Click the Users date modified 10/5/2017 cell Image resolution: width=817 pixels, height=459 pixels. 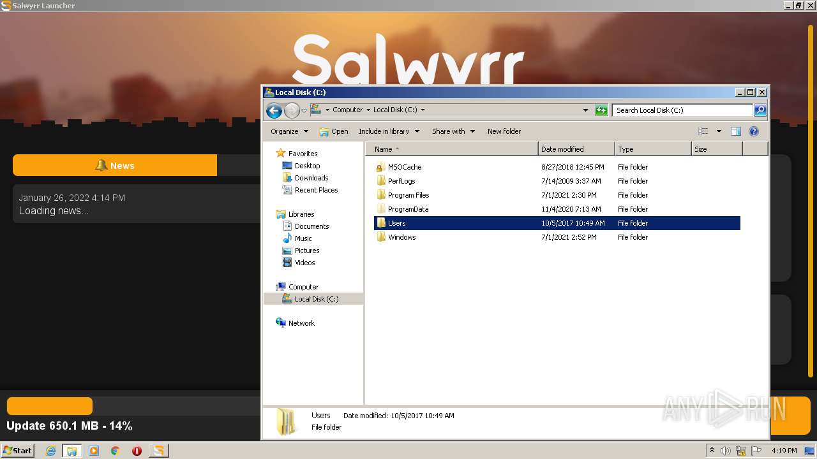(573, 223)
